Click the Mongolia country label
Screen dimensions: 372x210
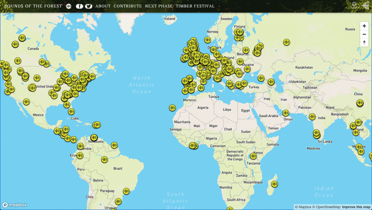click(x=360, y=70)
